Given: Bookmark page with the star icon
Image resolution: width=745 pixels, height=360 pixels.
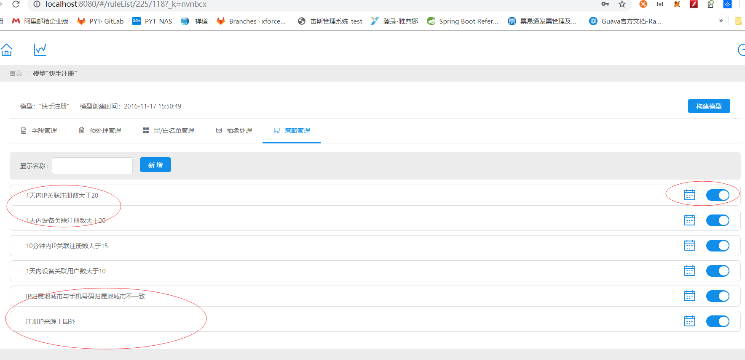Looking at the screenshot, I should coord(622,4).
